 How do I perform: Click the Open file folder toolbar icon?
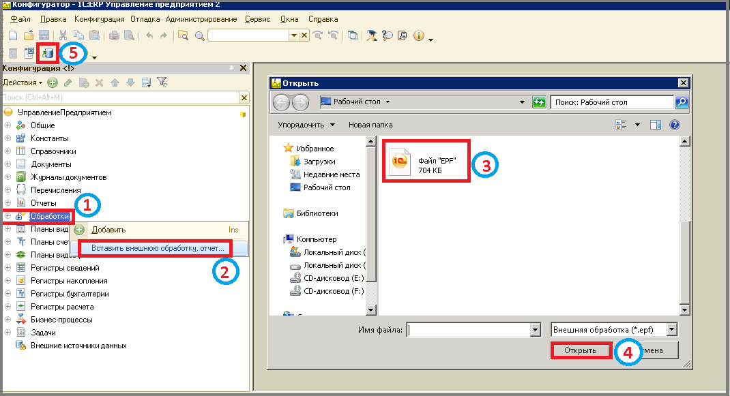click(x=29, y=35)
